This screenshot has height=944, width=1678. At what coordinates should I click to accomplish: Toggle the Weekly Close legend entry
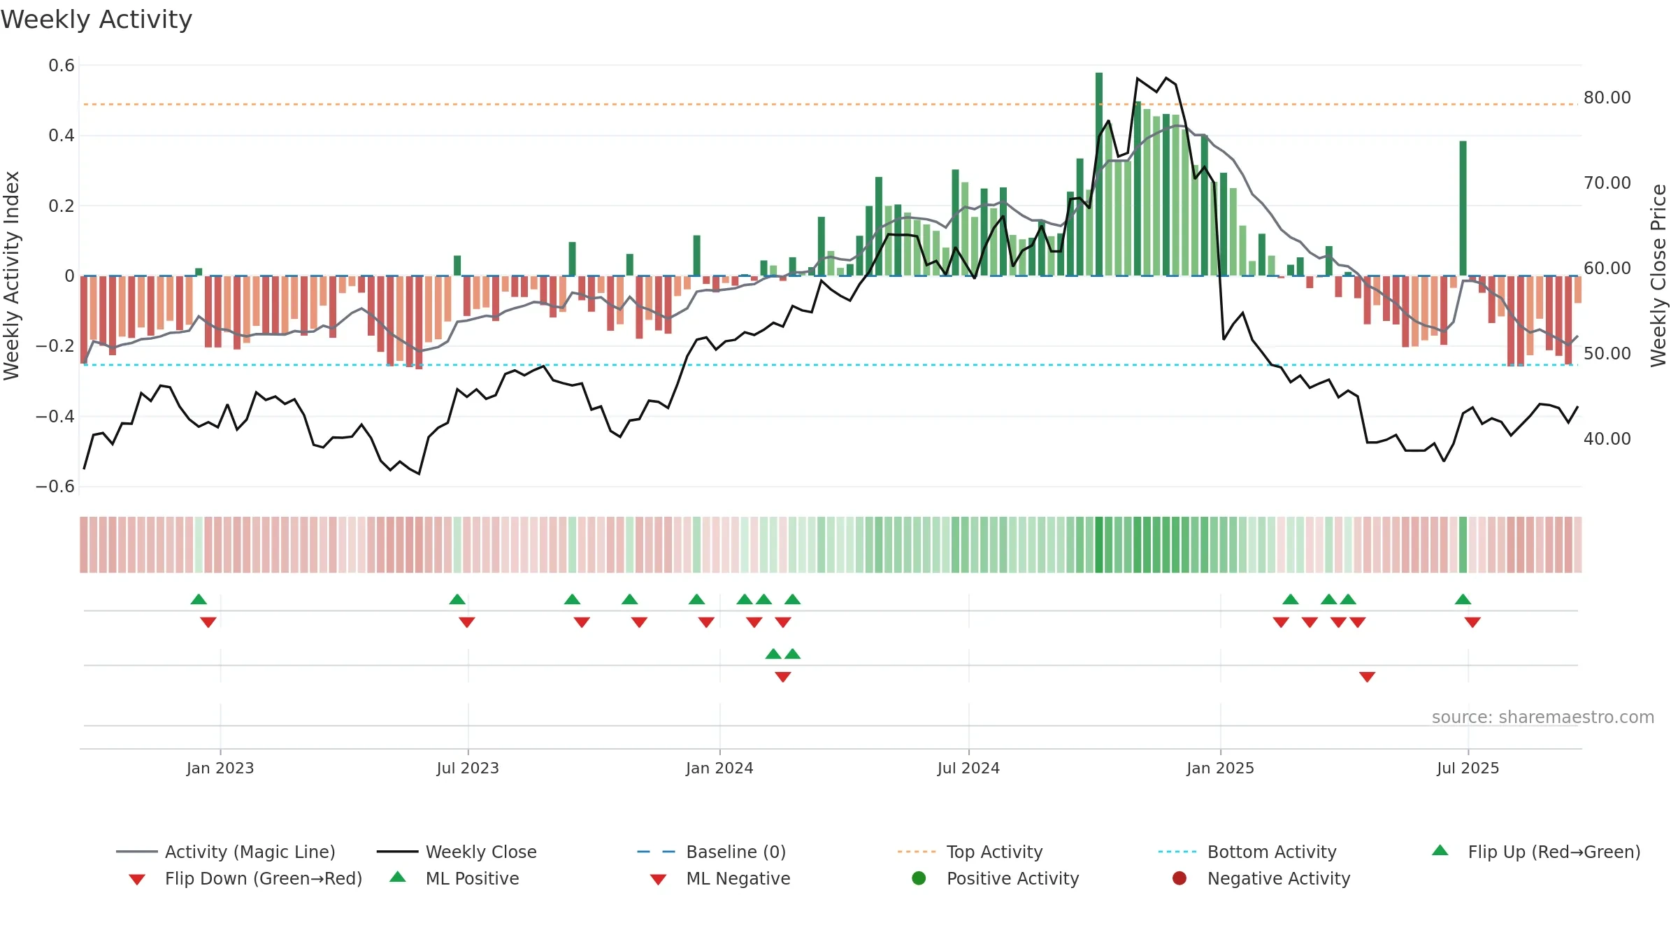point(457,852)
